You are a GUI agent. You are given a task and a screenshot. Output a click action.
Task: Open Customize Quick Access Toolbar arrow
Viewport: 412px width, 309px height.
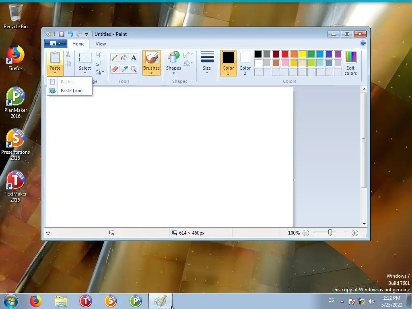point(87,35)
